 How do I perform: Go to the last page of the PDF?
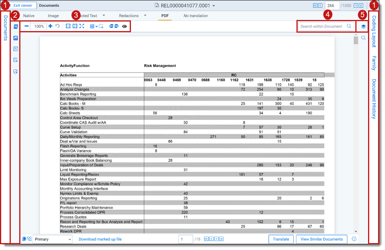(221, 239)
